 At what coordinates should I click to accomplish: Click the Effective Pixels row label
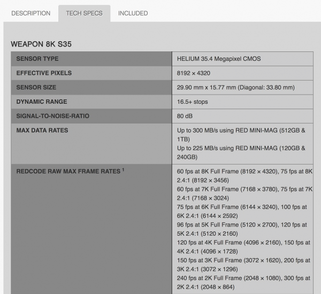(44, 73)
